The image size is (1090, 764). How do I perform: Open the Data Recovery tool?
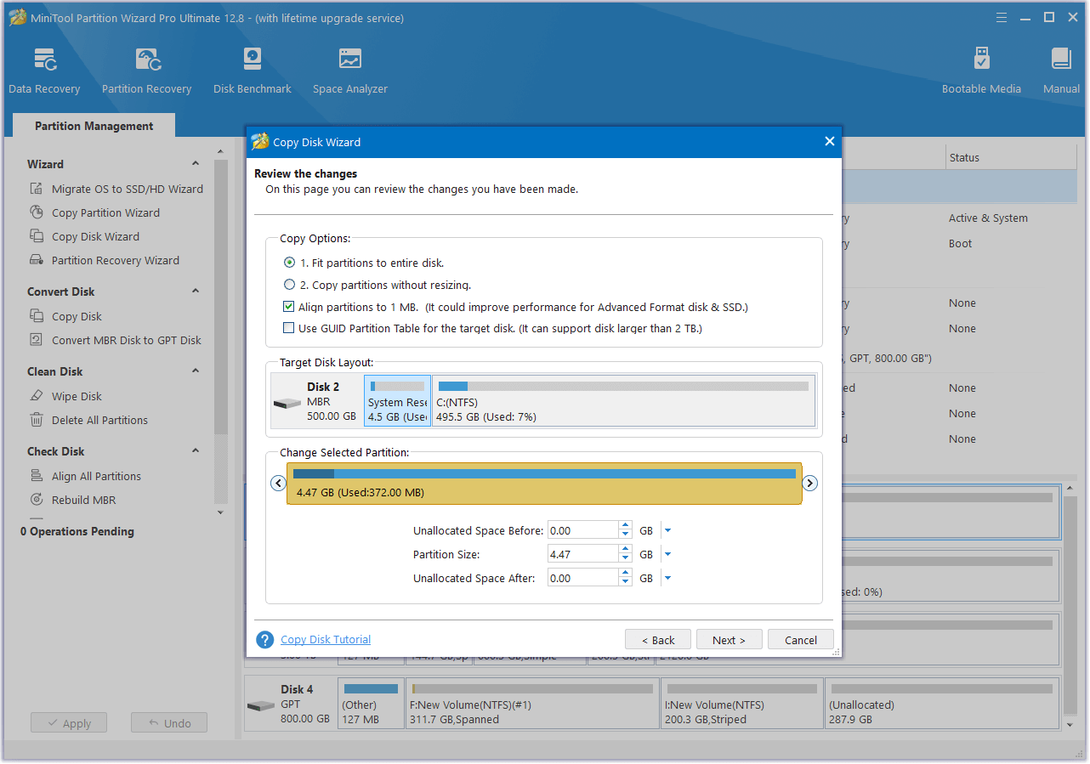pyautogui.click(x=44, y=71)
